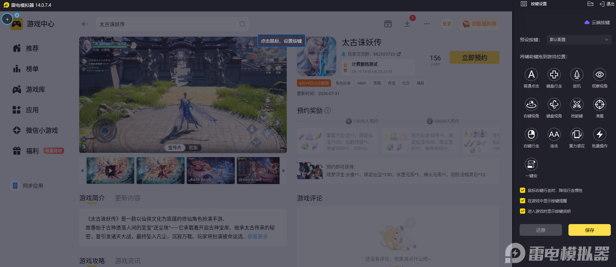Click the 立即预约 button
Viewport: 616px width, 267px height.
[x=474, y=58]
